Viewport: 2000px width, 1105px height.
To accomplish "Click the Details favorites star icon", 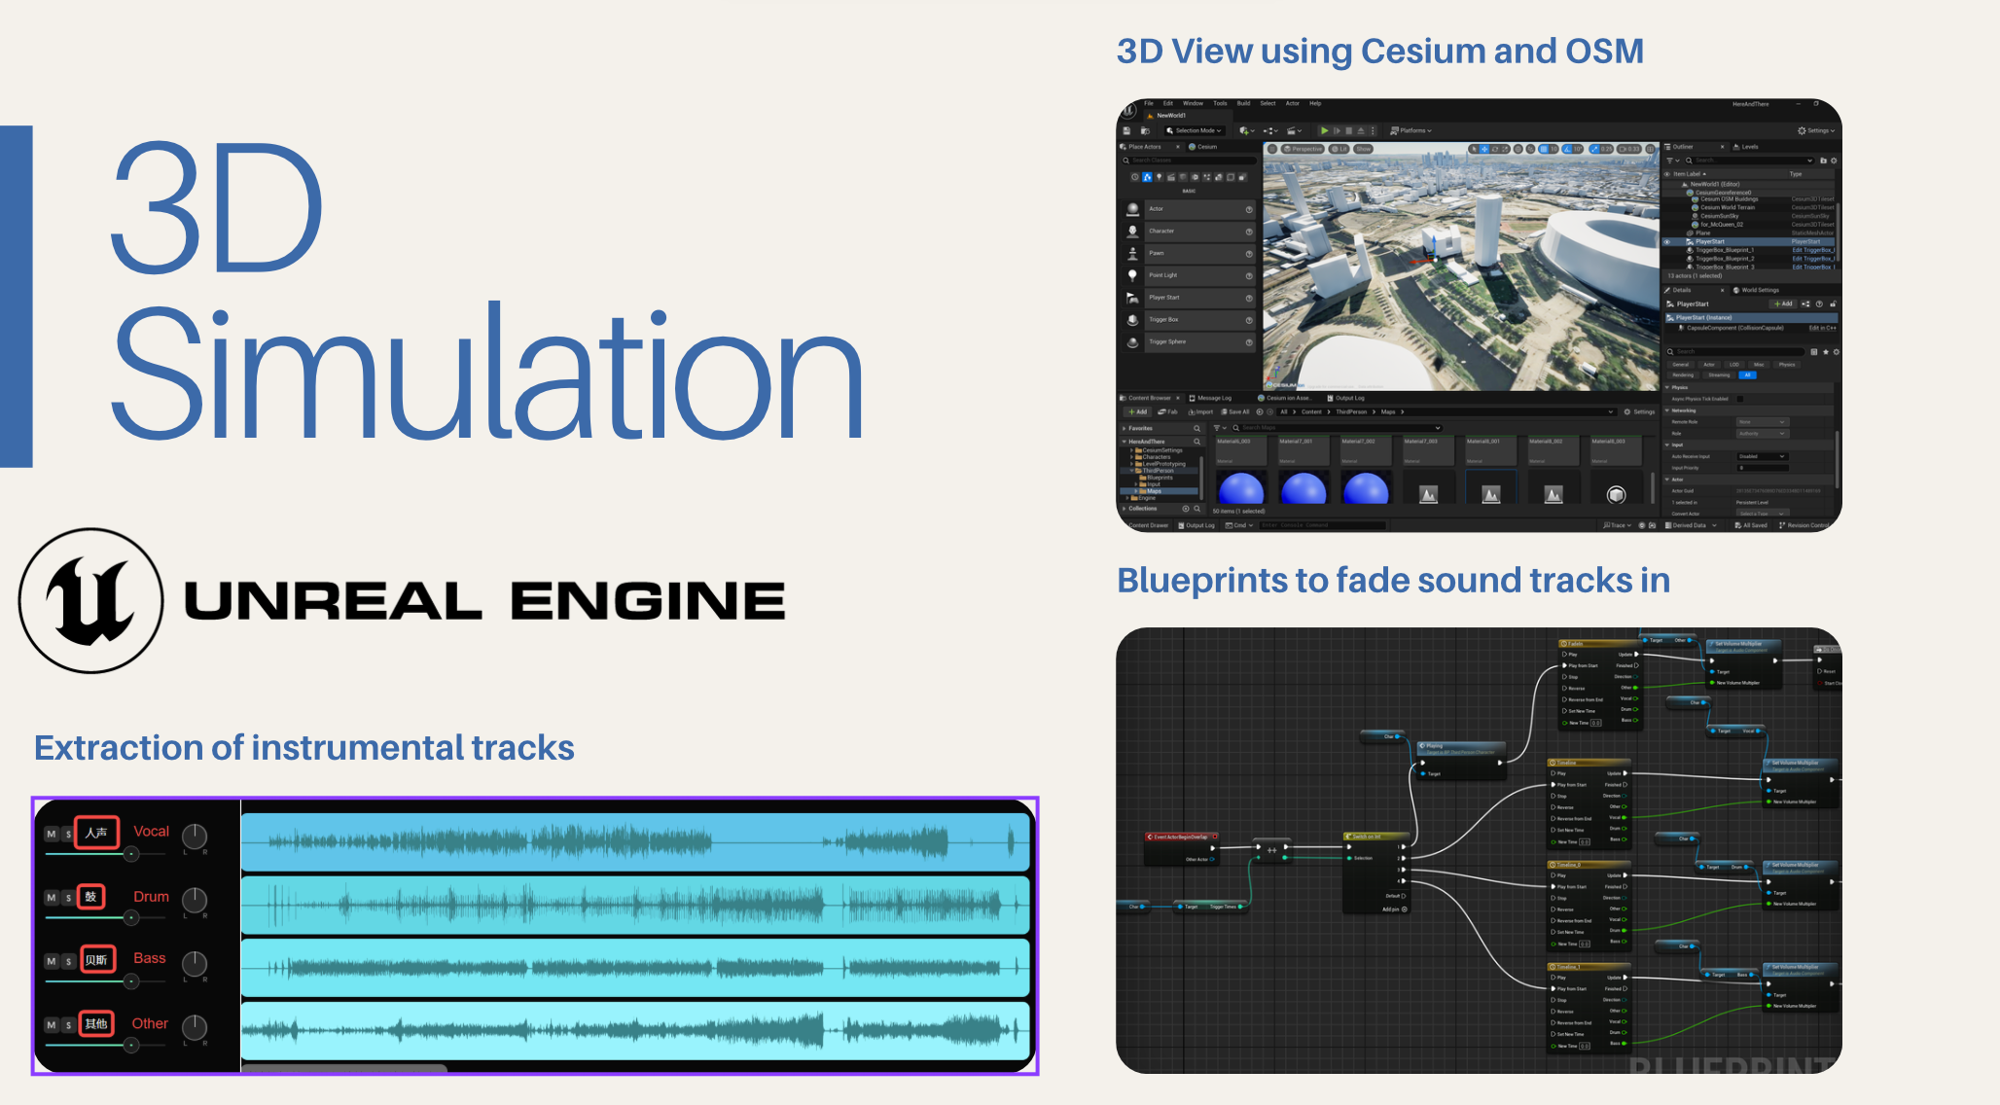I will [1826, 351].
